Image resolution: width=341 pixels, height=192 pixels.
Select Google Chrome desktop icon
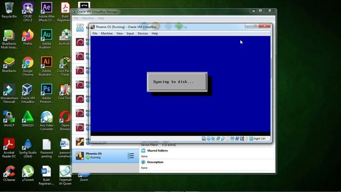coord(28,66)
